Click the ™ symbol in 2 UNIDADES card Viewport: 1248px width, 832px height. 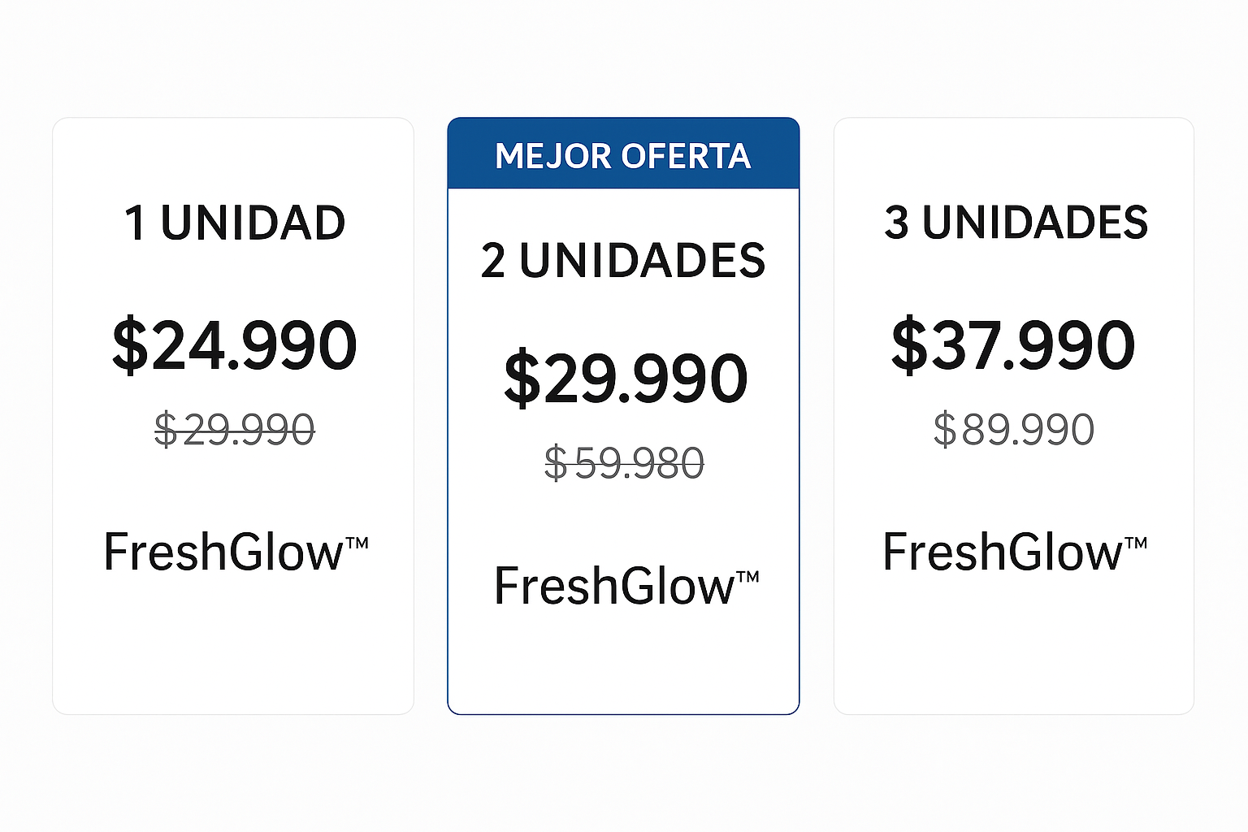[x=747, y=577]
